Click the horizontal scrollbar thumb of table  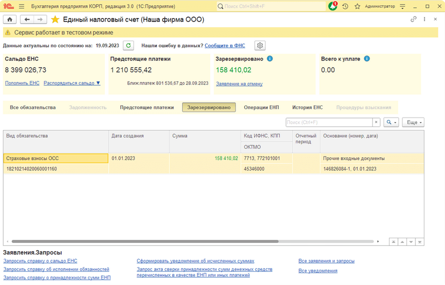tap(145, 241)
